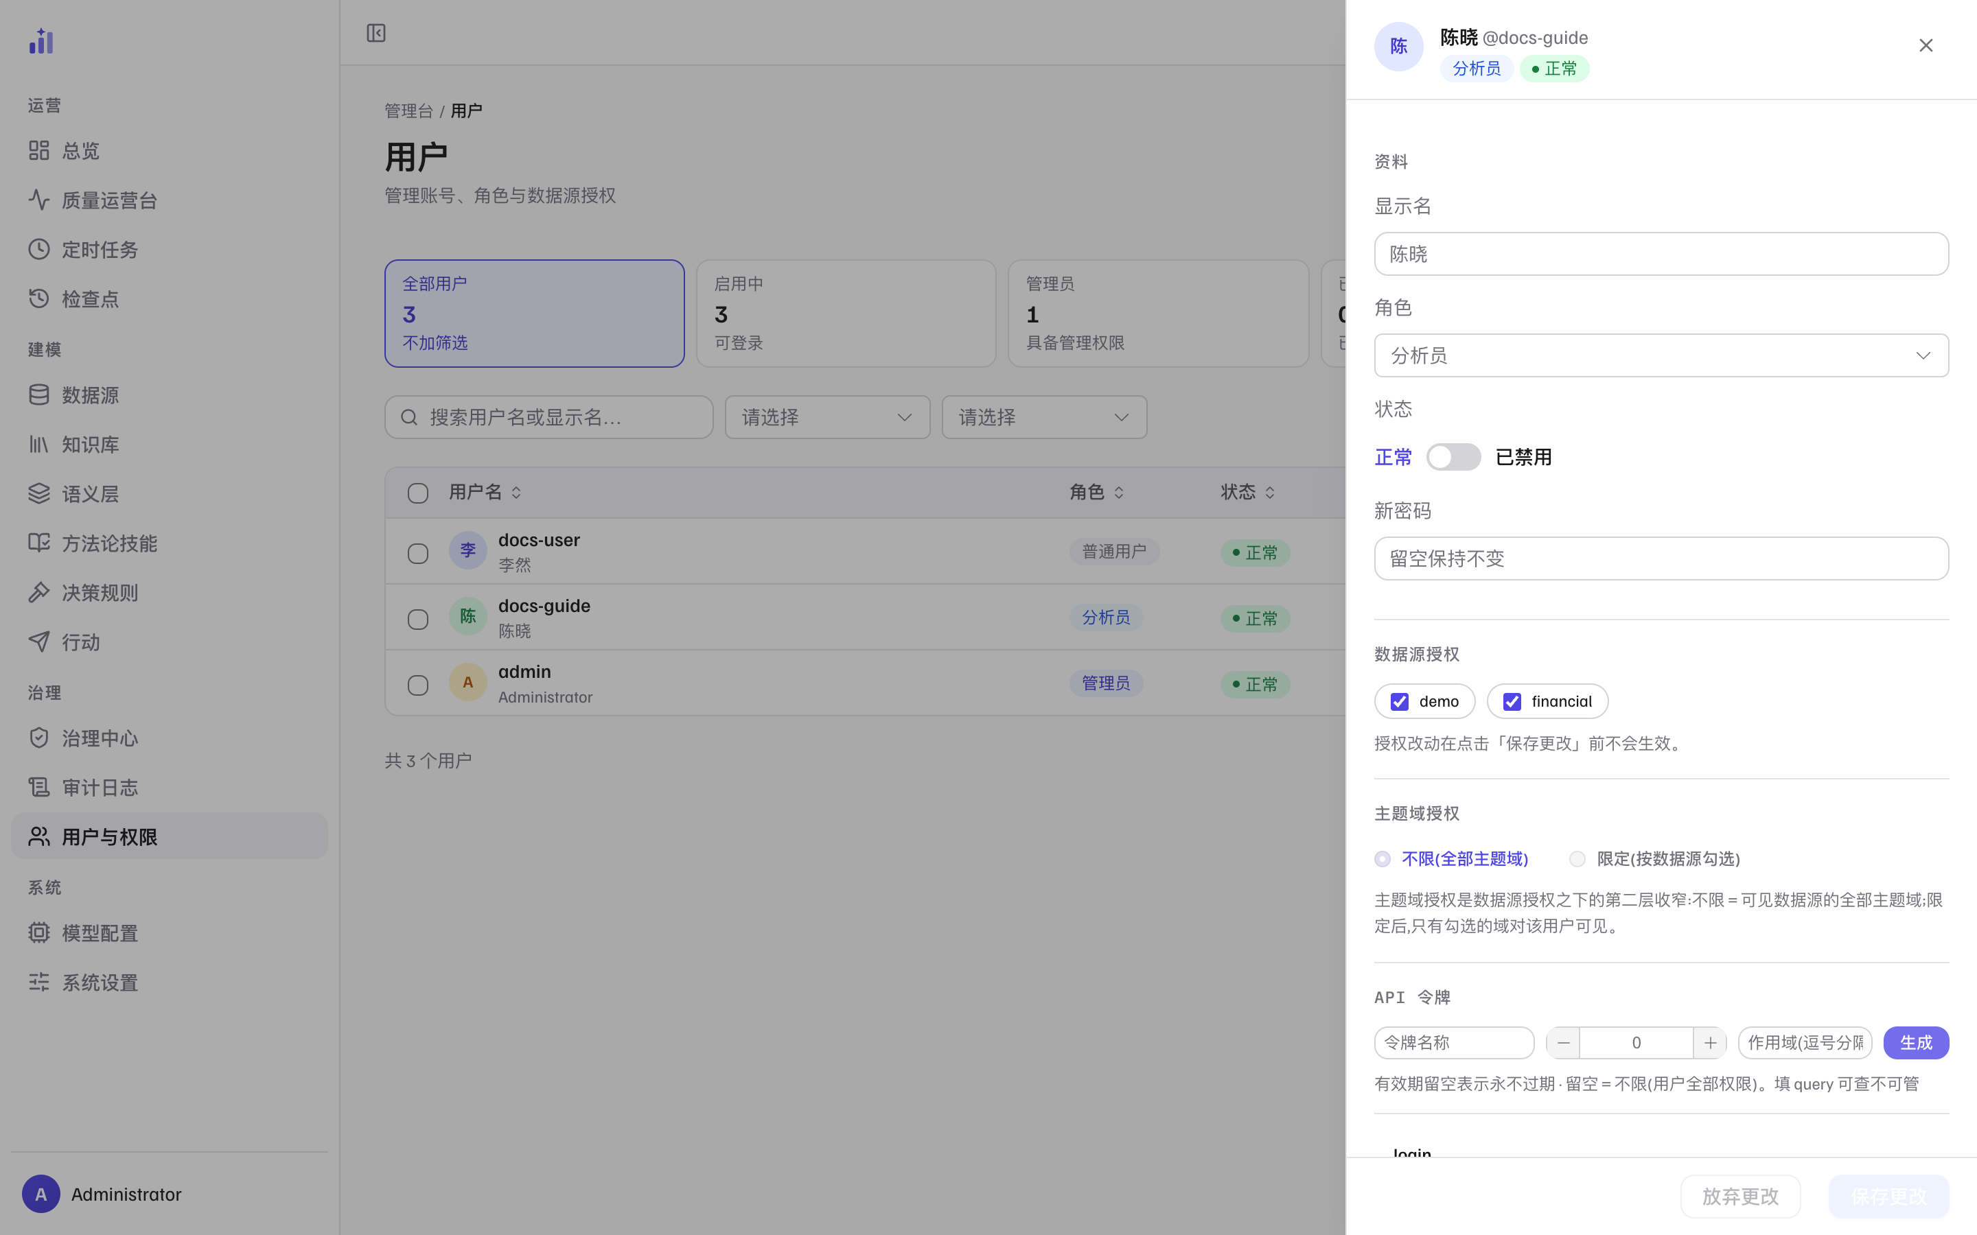Click 管理台 breadcrumb link
The width and height of the screenshot is (1977, 1235).
point(408,110)
